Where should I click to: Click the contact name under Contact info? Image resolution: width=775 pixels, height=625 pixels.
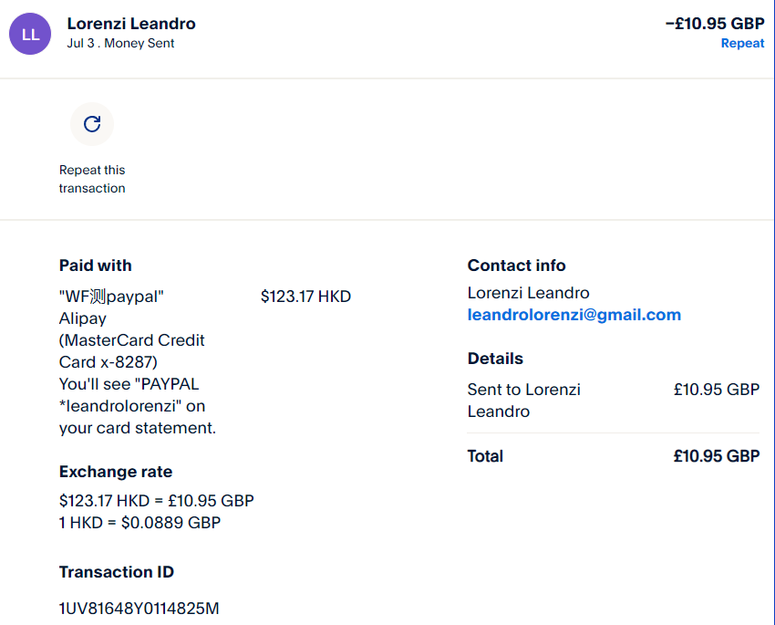click(528, 293)
